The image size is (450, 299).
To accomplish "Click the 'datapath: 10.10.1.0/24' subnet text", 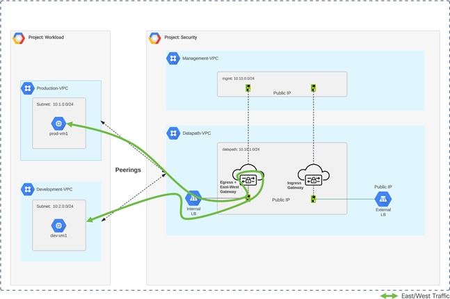I will coord(241,149).
